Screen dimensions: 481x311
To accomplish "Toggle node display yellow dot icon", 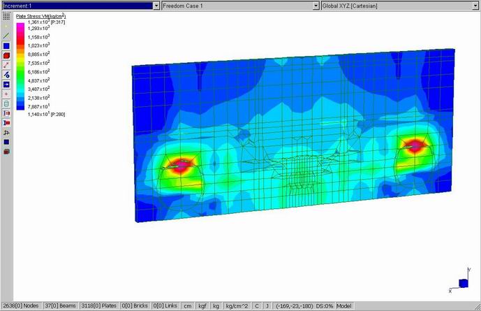I will [6, 26].
